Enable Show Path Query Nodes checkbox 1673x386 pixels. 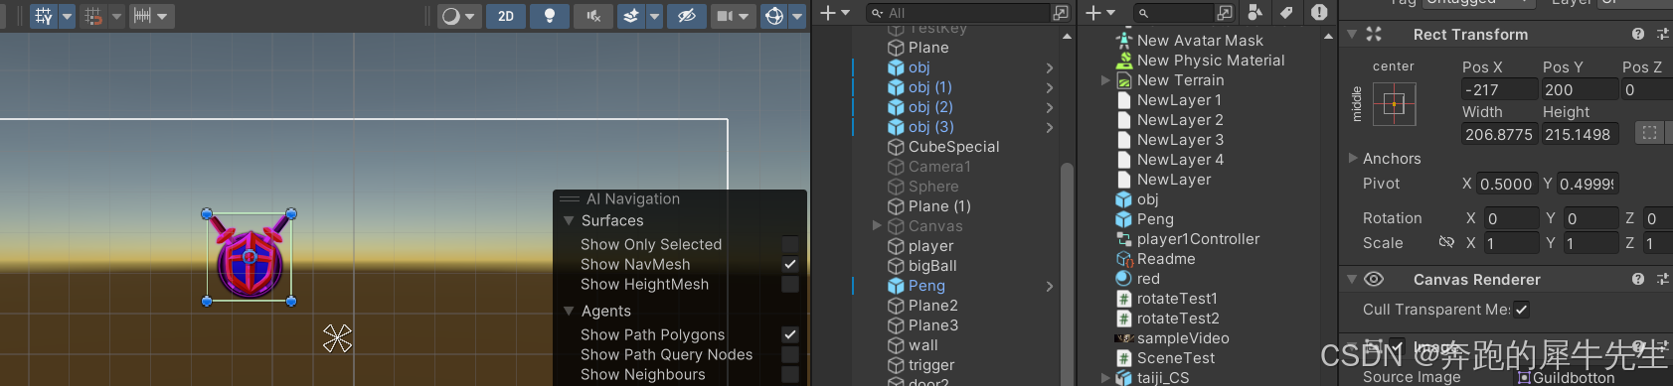point(790,354)
